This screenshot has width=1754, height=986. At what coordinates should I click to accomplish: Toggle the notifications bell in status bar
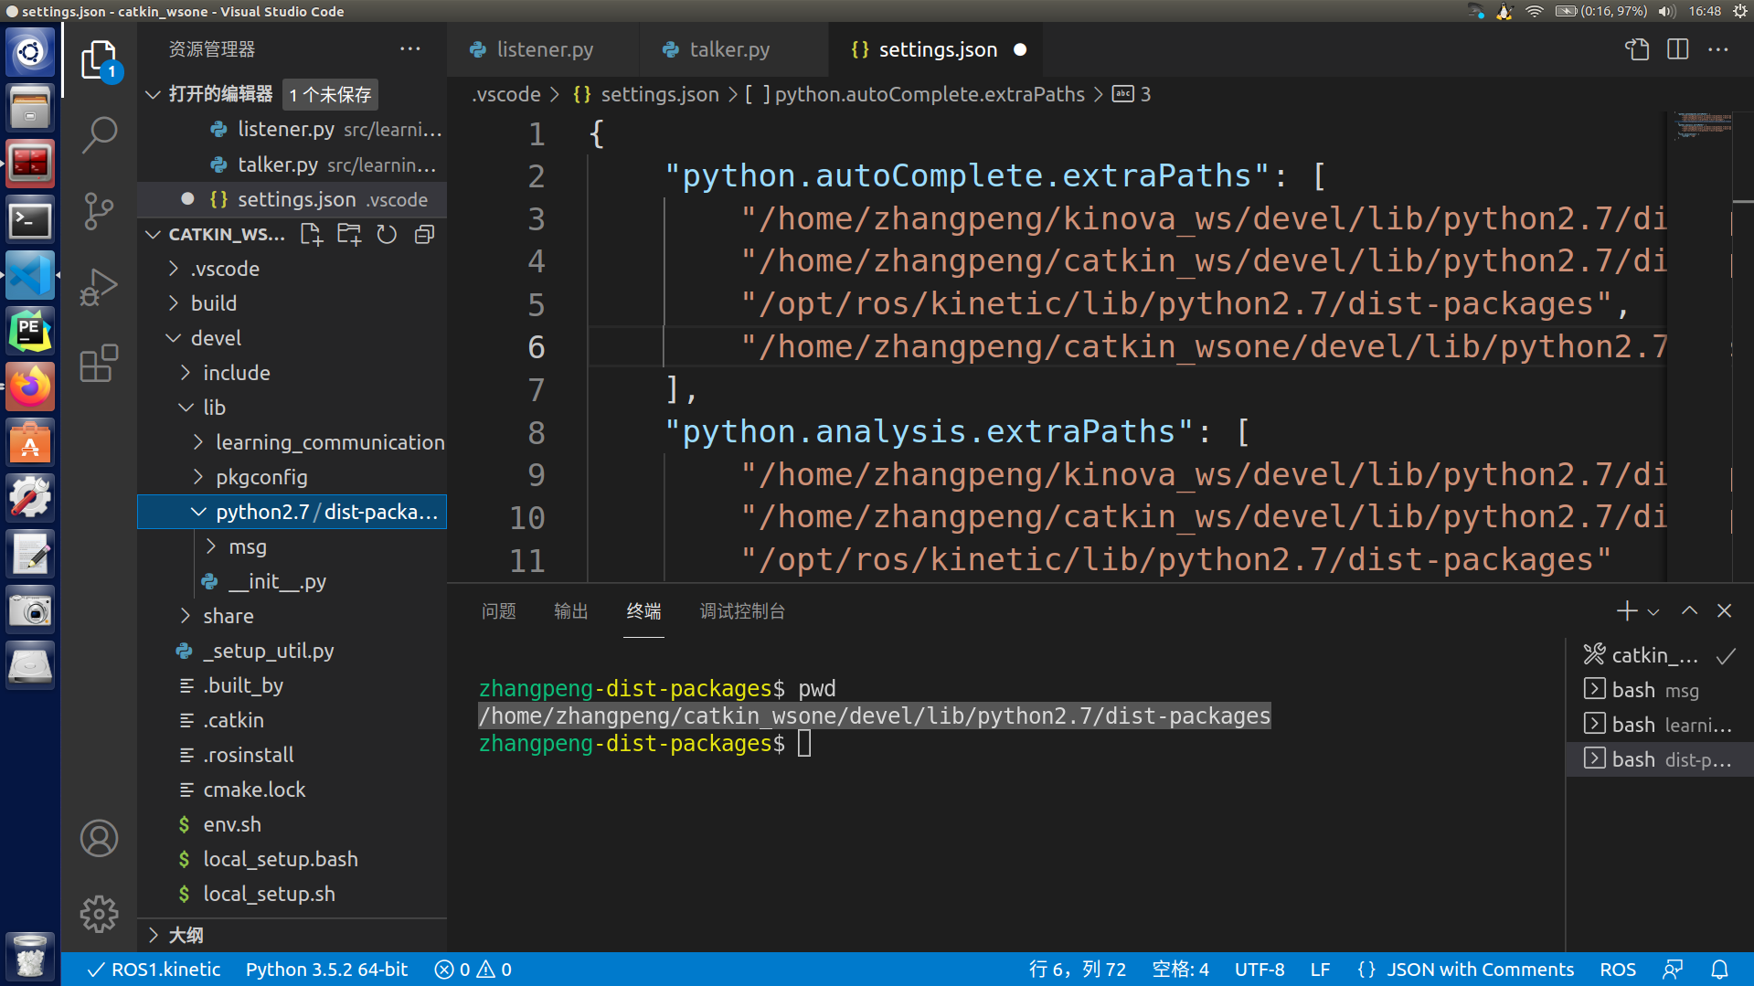tap(1720, 969)
